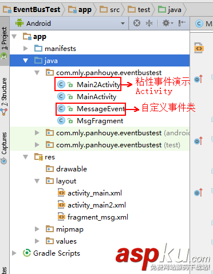Image resolution: width=213 pixels, height=274 pixels.
Task: Click the MessageEvent class icon
Action: coord(61,108)
